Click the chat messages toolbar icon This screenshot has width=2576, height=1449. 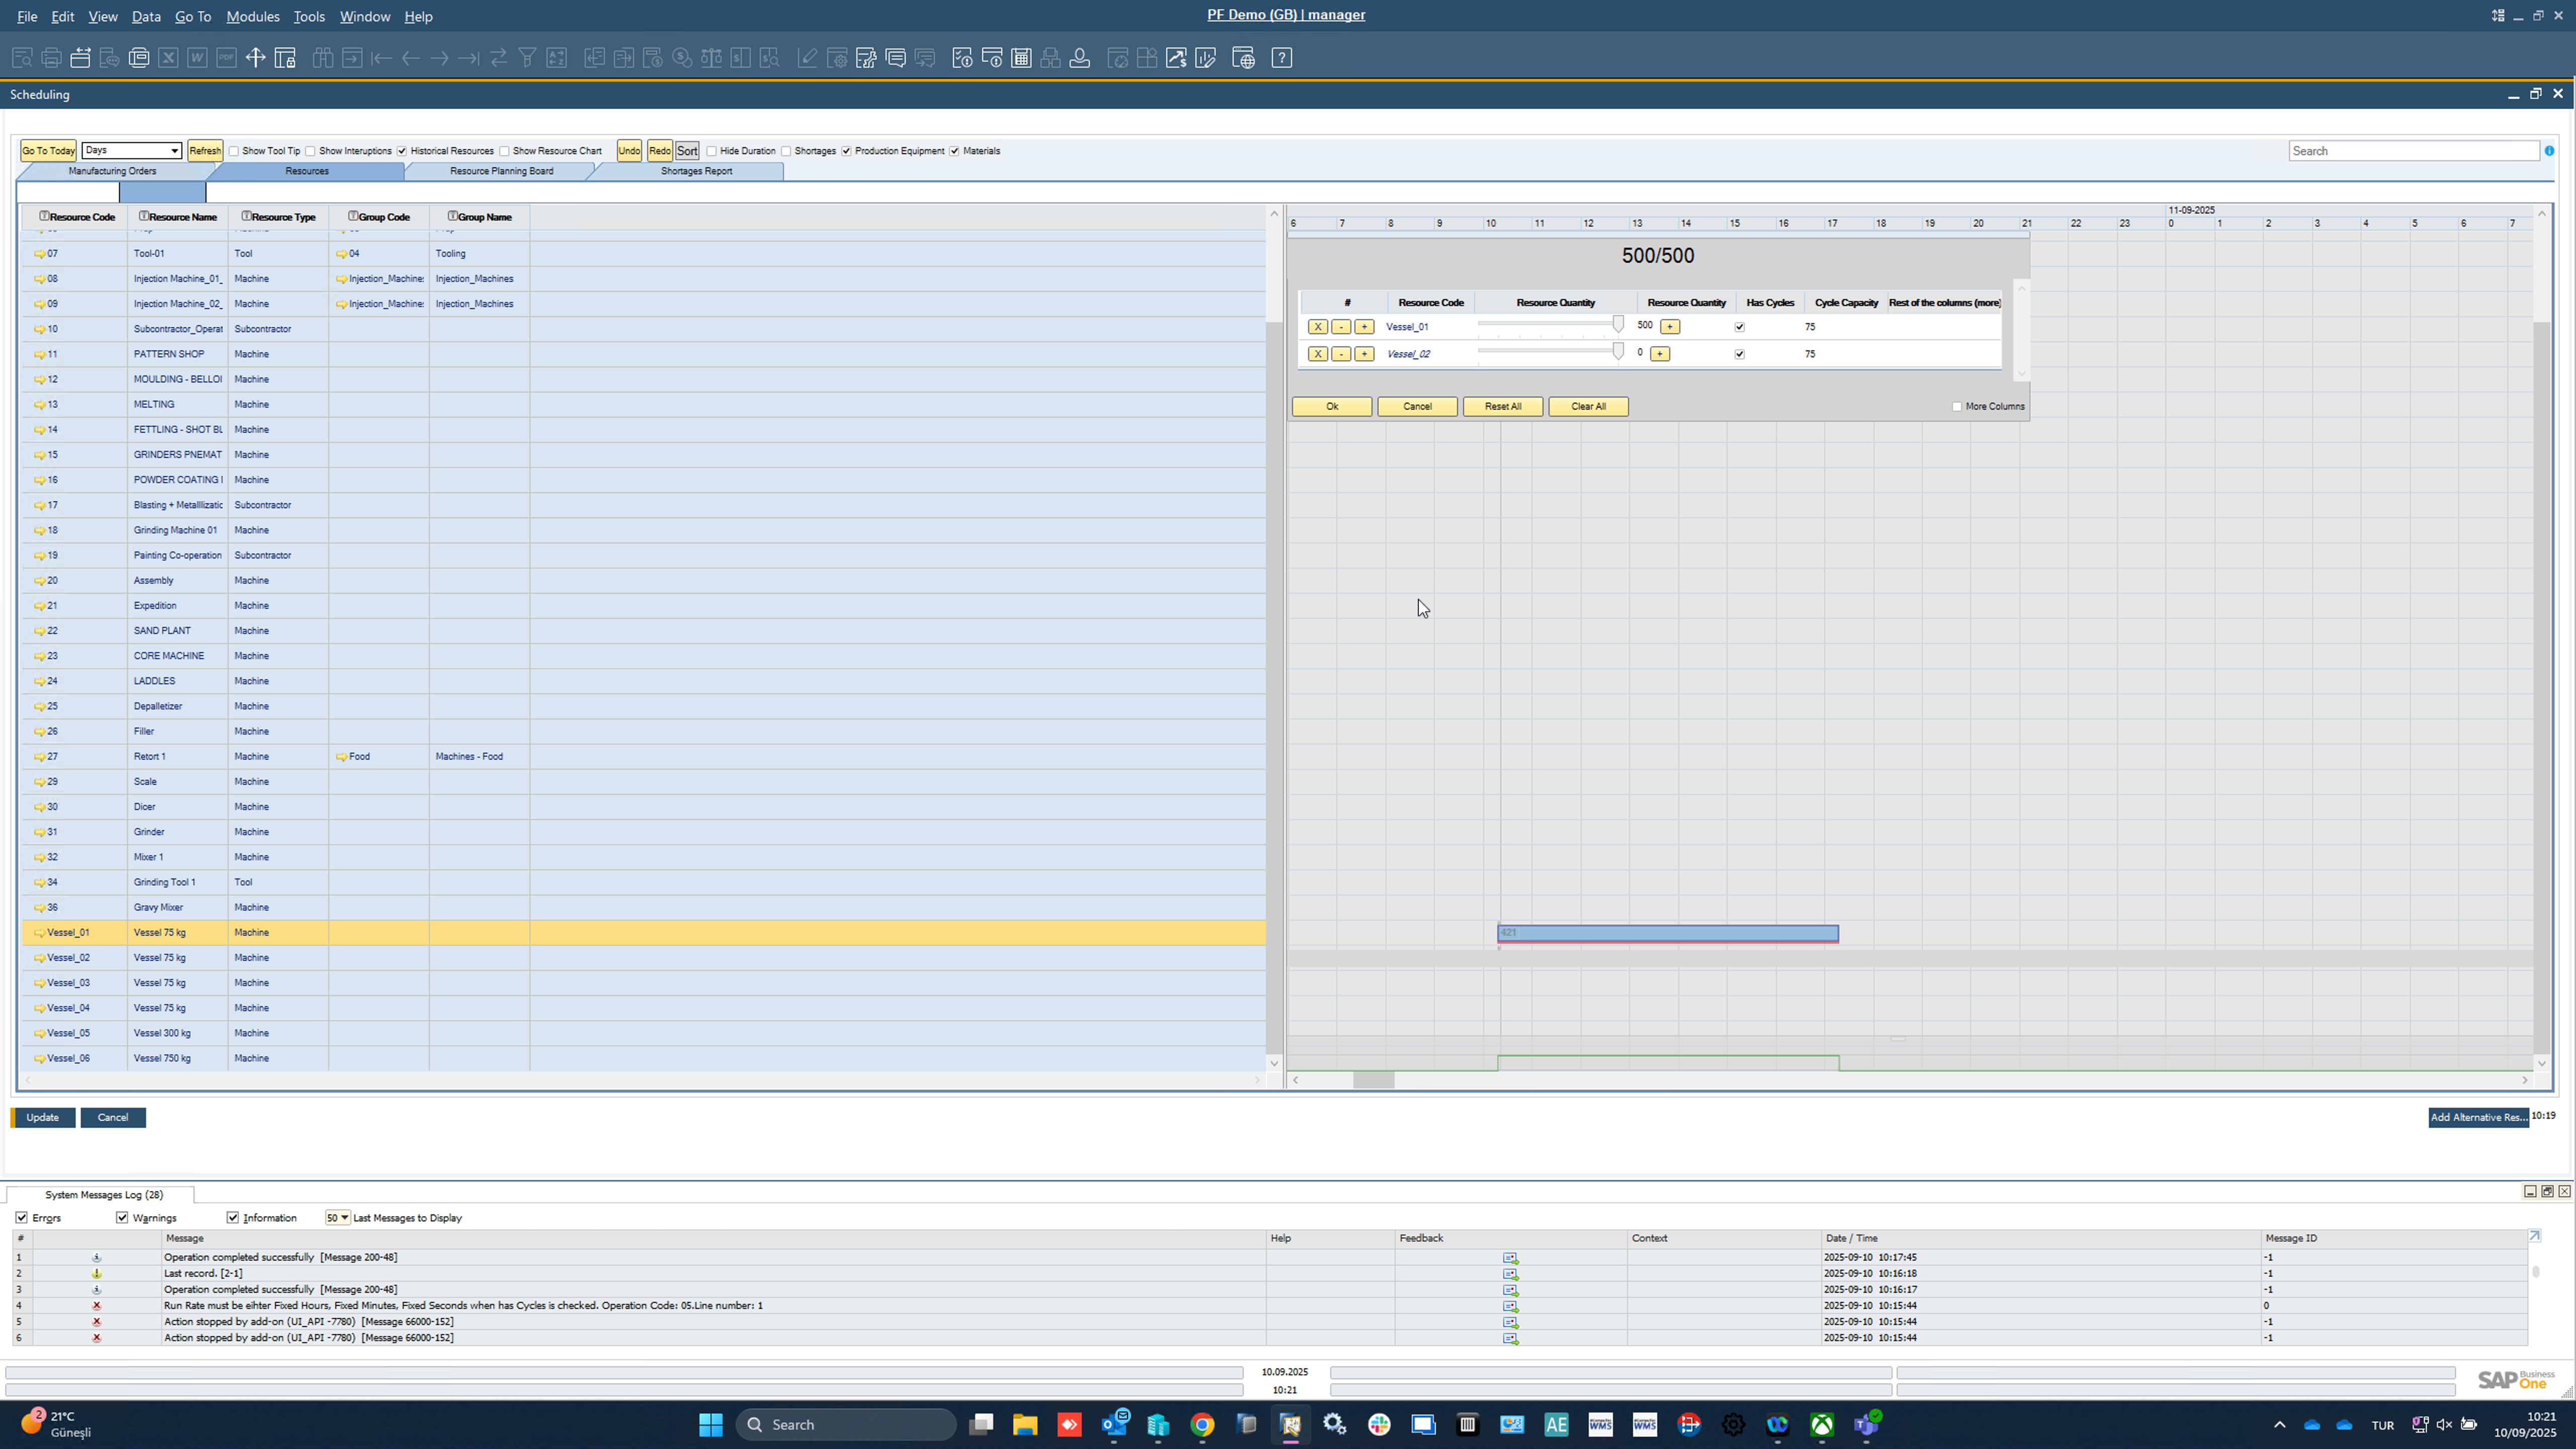click(895, 58)
